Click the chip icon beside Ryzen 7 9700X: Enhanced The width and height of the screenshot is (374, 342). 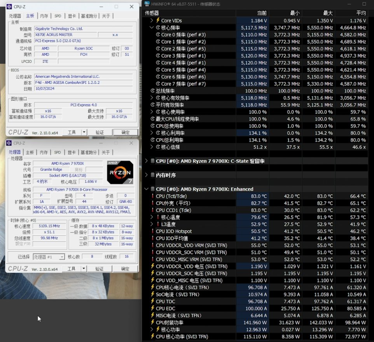153,189
